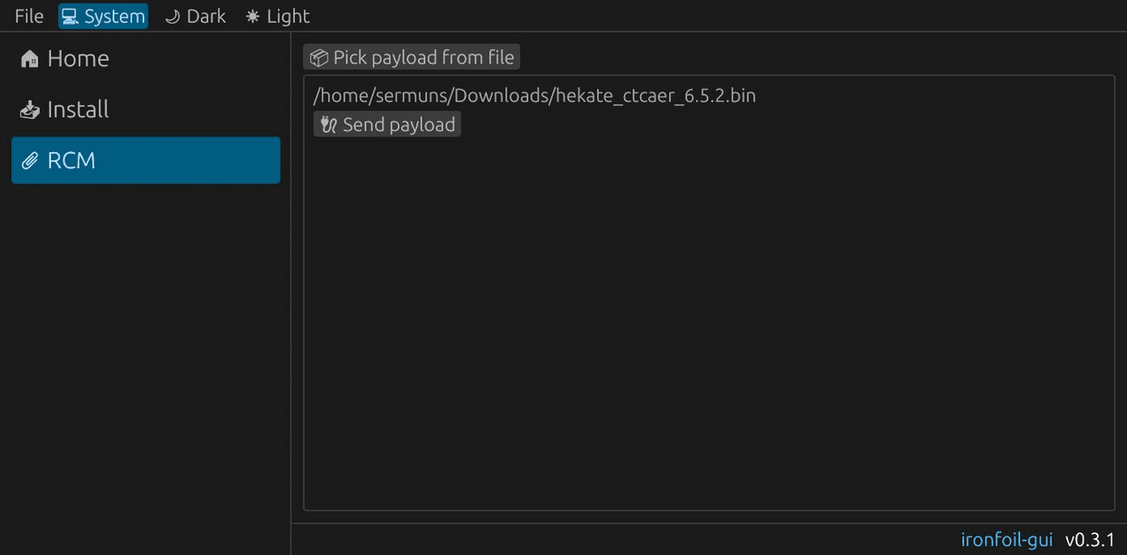Click the plug icon on Send payload
The width and height of the screenshot is (1127, 555).
328,125
